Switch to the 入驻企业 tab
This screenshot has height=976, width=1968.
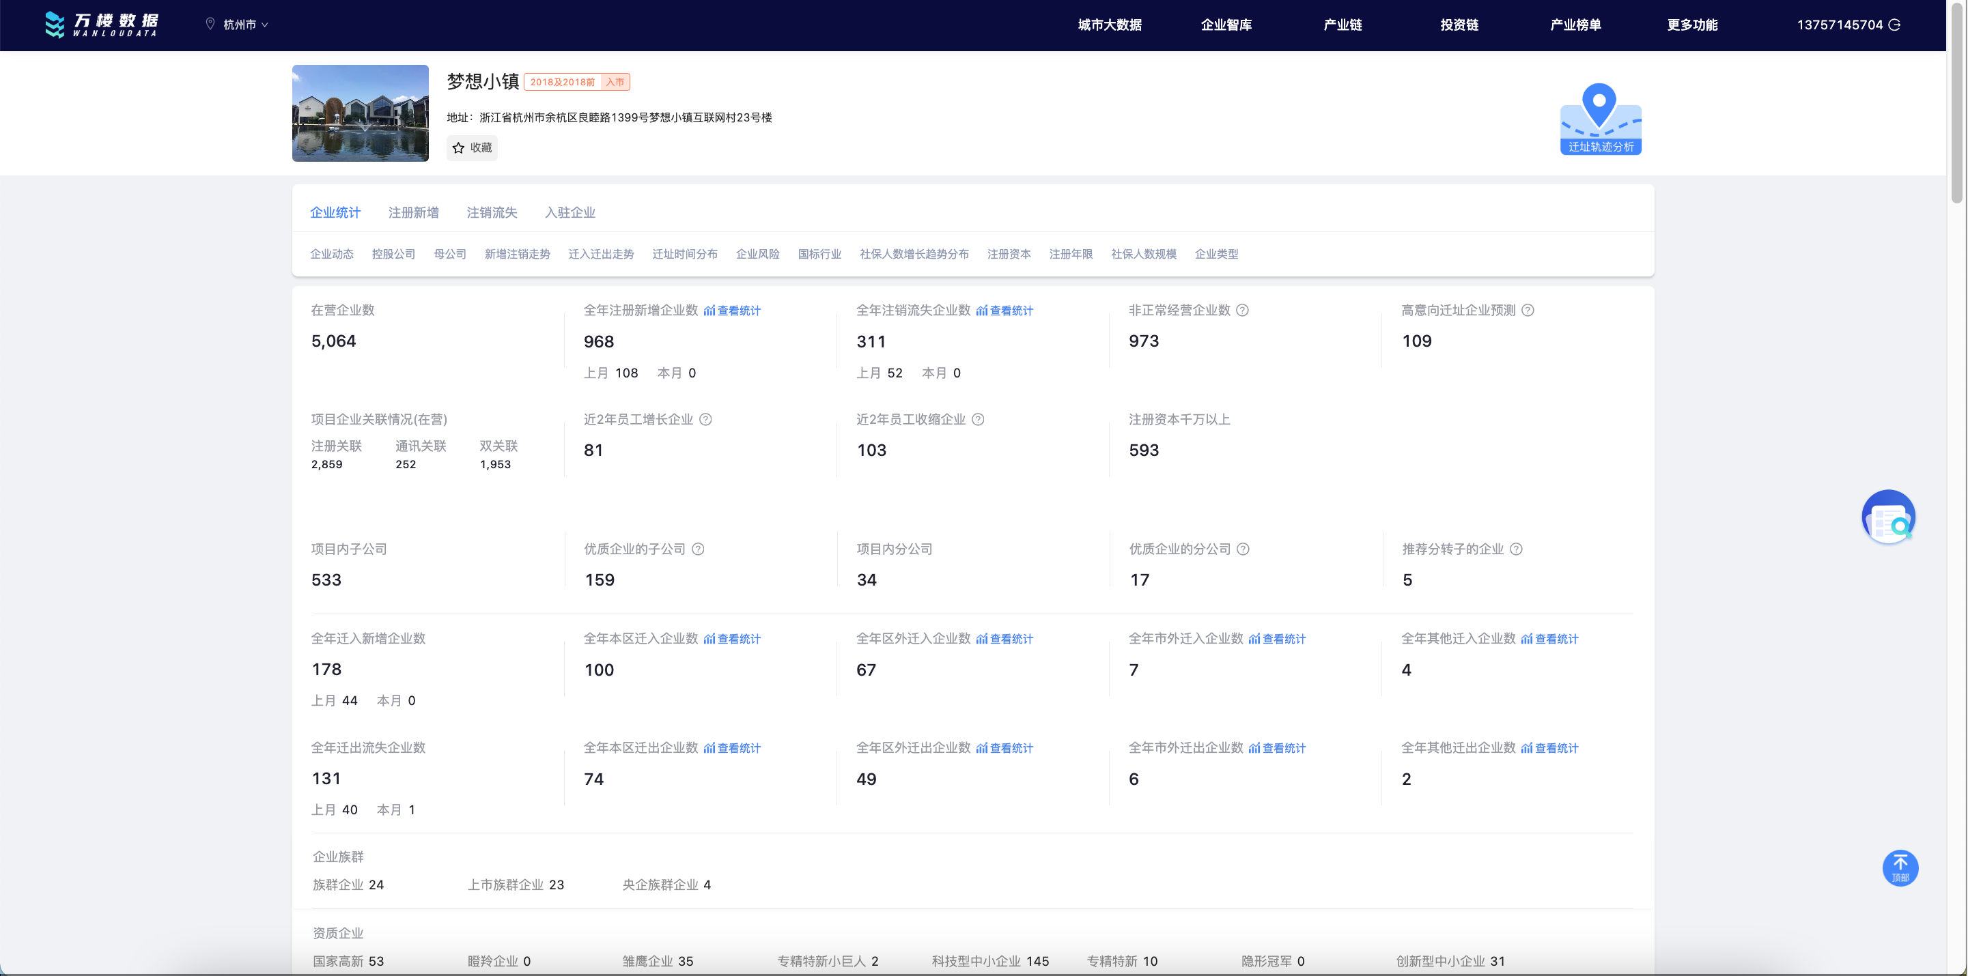pos(570,212)
